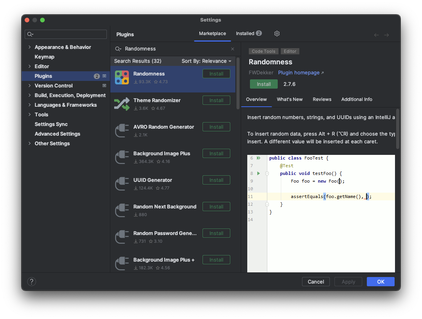The width and height of the screenshot is (422, 319).
Task: Click the Cancel button
Action: pos(316,282)
